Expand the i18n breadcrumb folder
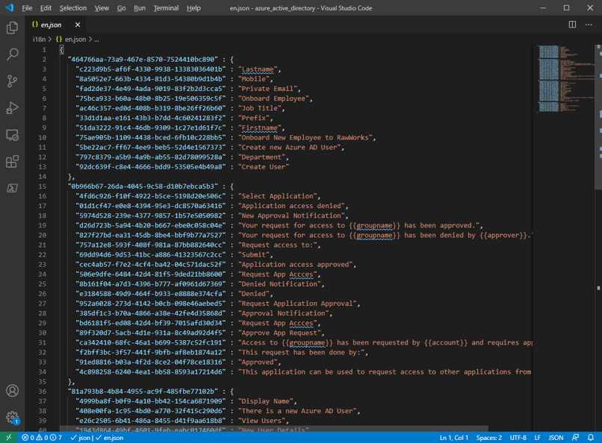The width and height of the screenshot is (602, 443). click(39, 39)
